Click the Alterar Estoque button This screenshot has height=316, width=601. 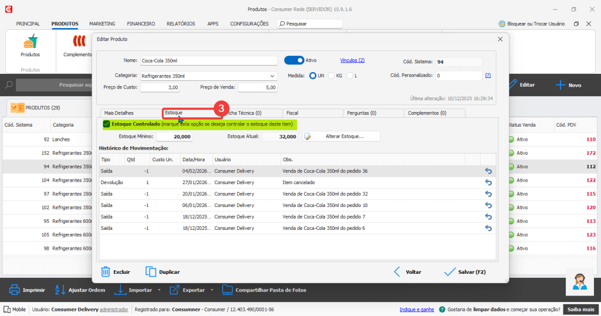pos(341,136)
